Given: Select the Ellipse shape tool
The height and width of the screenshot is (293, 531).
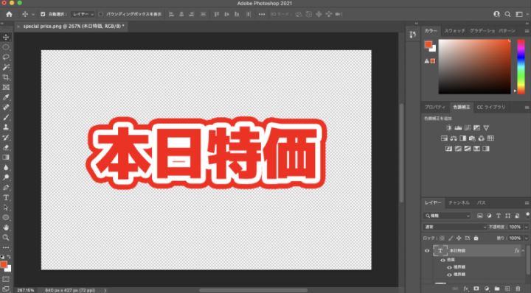Looking at the screenshot, I should (6, 218).
